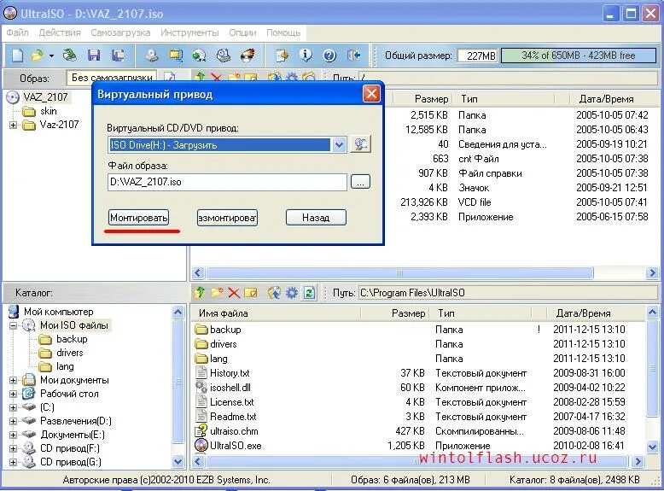This screenshot has width=664, height=491.
Task: Open the Файл menu
Action: tap(17, 32)
